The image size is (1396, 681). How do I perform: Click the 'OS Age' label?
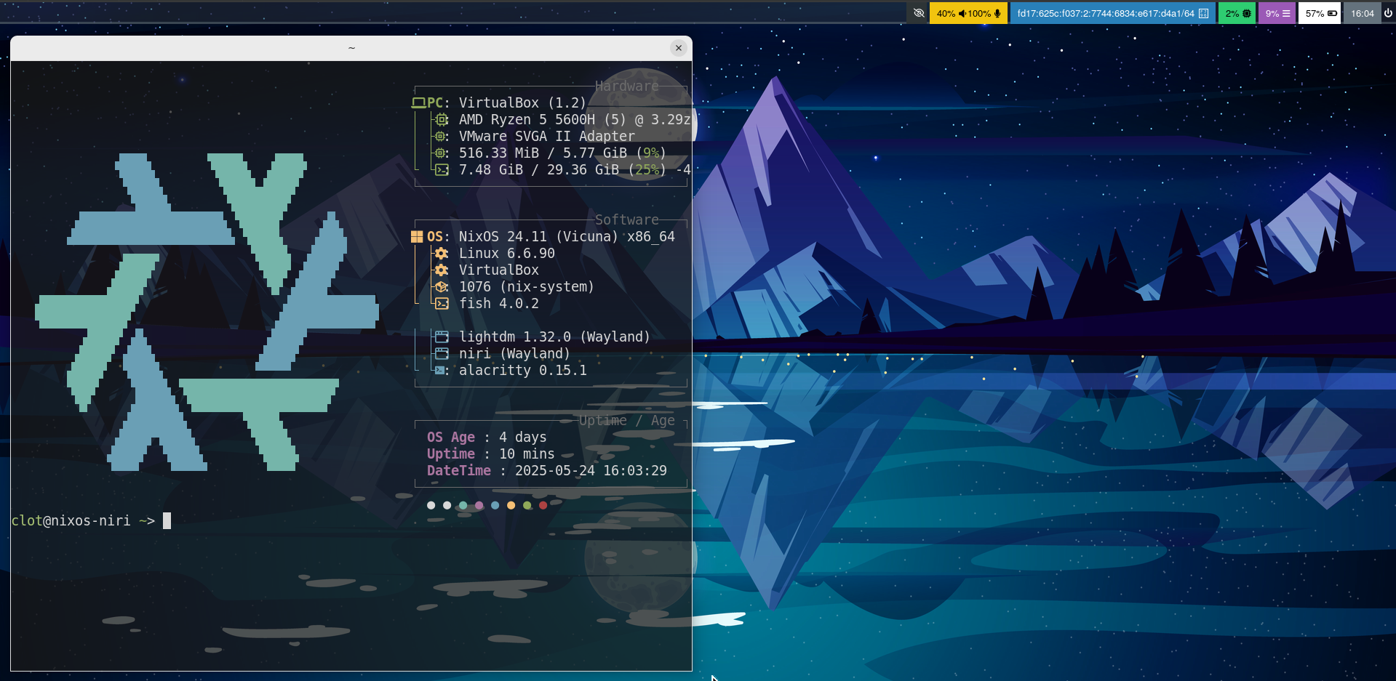pyautogui.click(x=450, y=438)
